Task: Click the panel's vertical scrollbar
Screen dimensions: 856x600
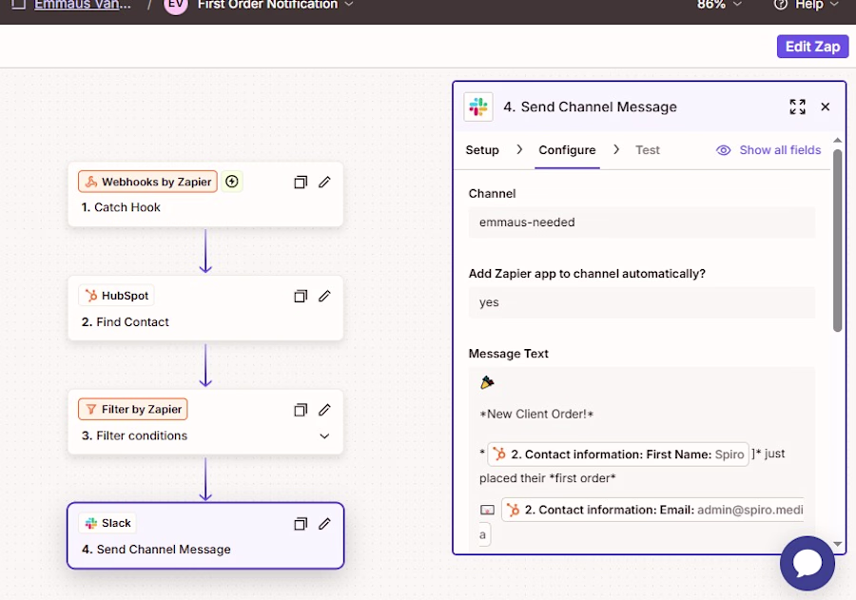Action: pyautogui.click(x=837, y=238)
